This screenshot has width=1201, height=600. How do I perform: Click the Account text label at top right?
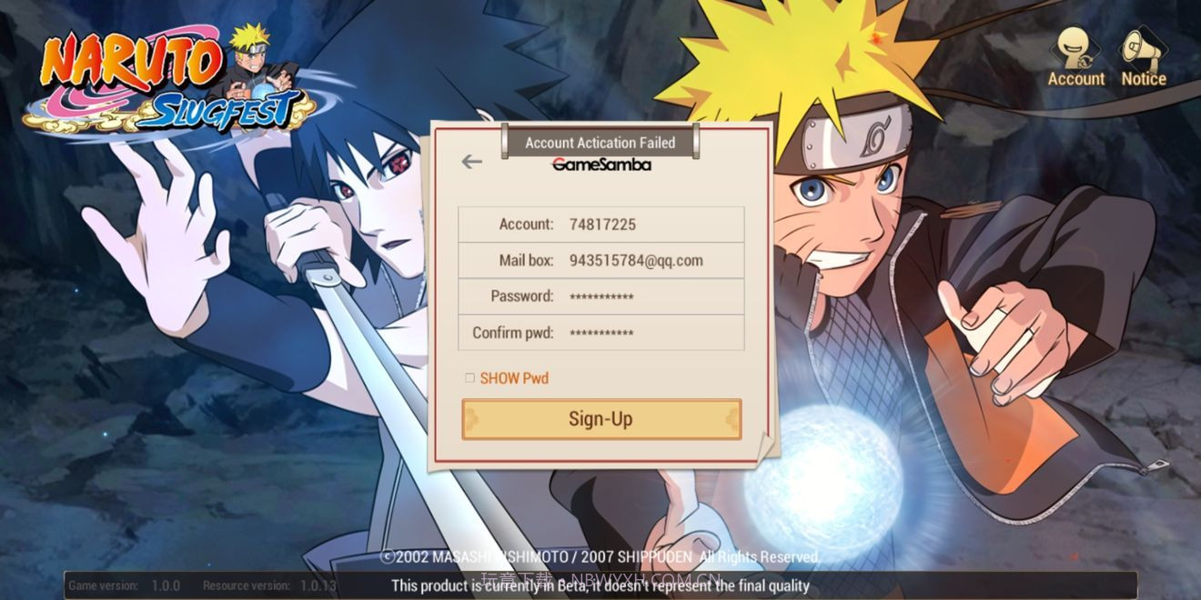tap(1076, 79)
